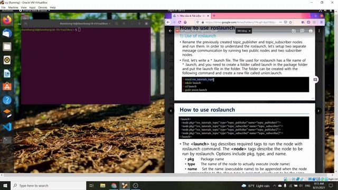Click the 'How to use roslaunch' lower heading
The image size is (338, 190).
(207, 110)
